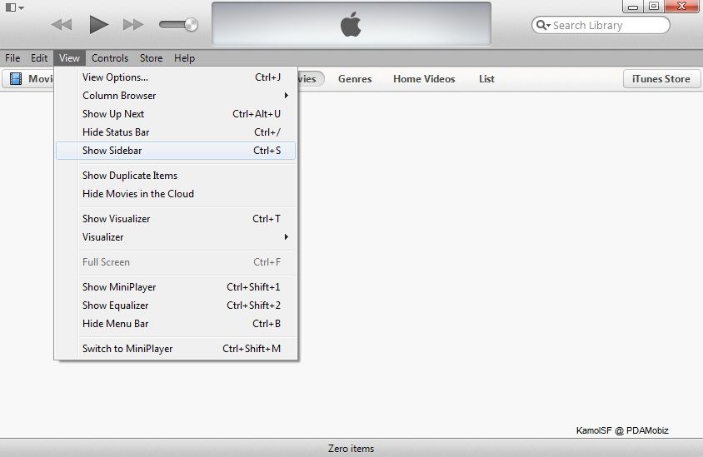This screenshot has width=703, height=457.
Task: Expand the Visualizer submenu
Action: pos(176,237)
